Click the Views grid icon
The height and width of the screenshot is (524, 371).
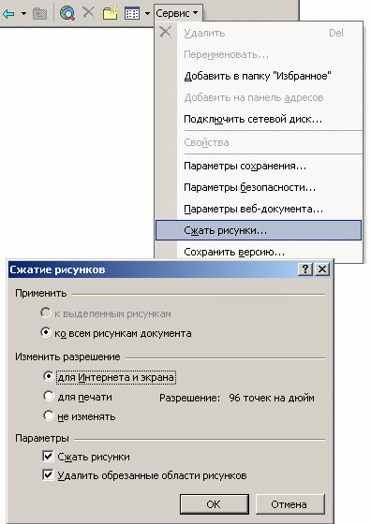132,14
